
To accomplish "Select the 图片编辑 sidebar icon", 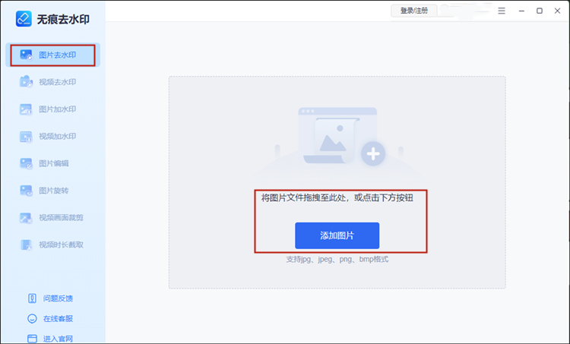I will [x=26, y=163].
